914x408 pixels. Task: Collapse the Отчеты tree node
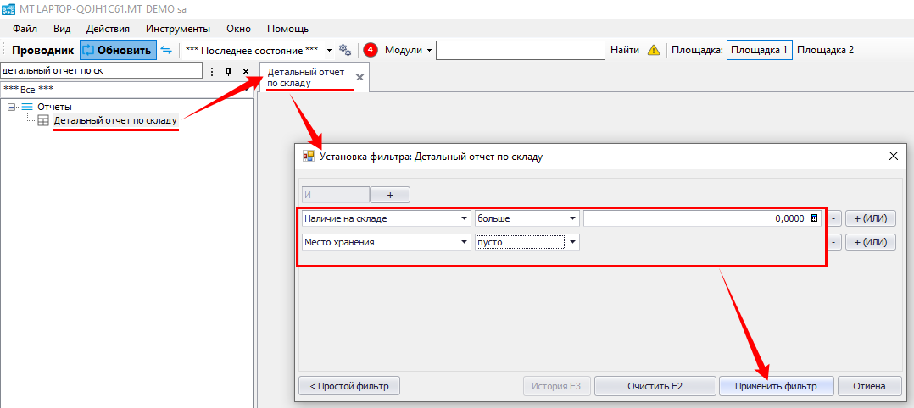(12, 107)
